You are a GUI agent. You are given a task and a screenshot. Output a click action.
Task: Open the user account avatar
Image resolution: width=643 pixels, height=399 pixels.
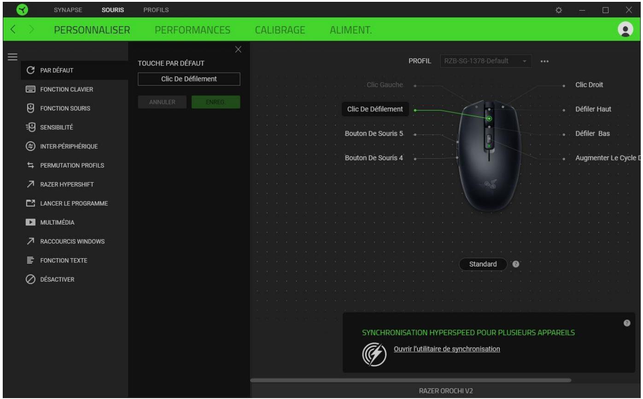[625, 29]
